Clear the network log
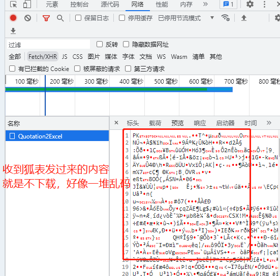 click(27, 18)
